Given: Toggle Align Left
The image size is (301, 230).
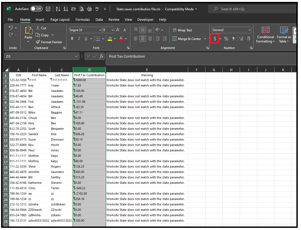Looking at the screenshot, I should tap(136, 39).
